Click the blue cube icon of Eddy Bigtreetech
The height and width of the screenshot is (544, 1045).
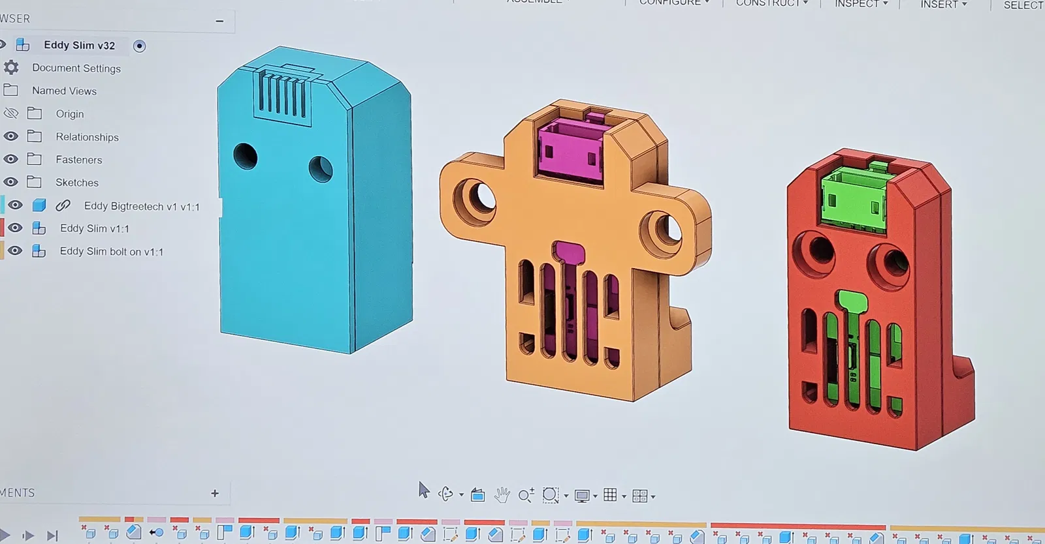(x=39, y=205)
